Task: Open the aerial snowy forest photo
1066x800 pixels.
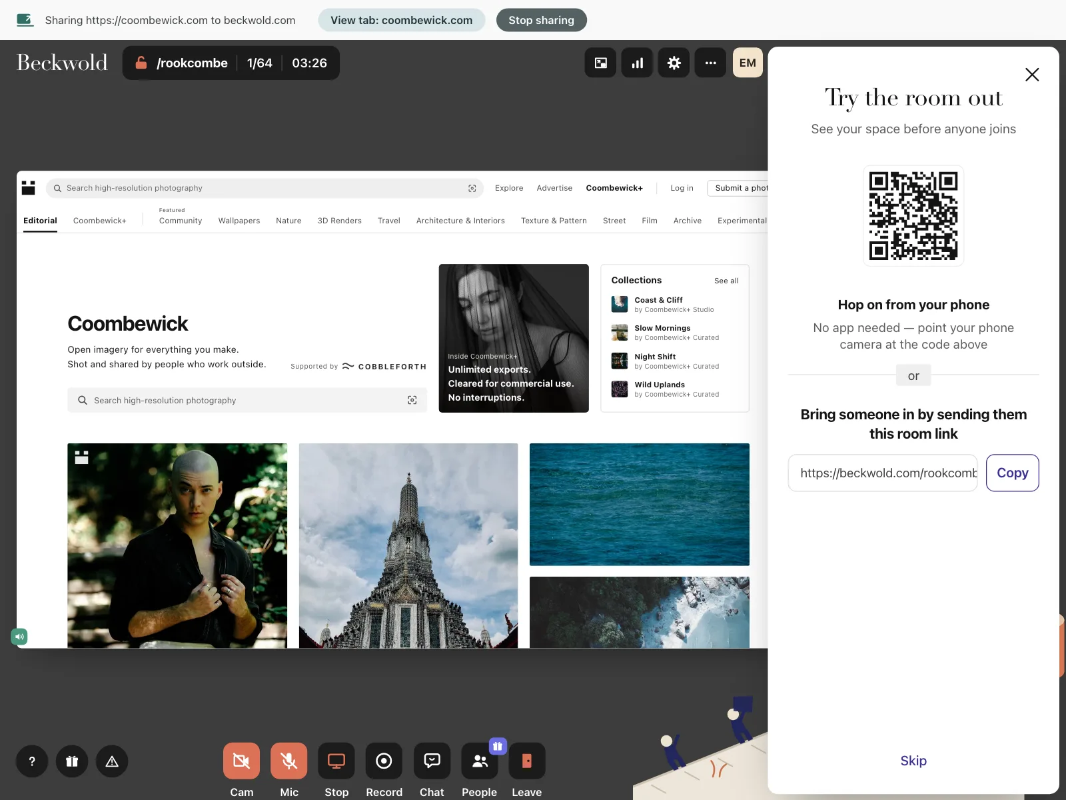Action: pos(640,612)
